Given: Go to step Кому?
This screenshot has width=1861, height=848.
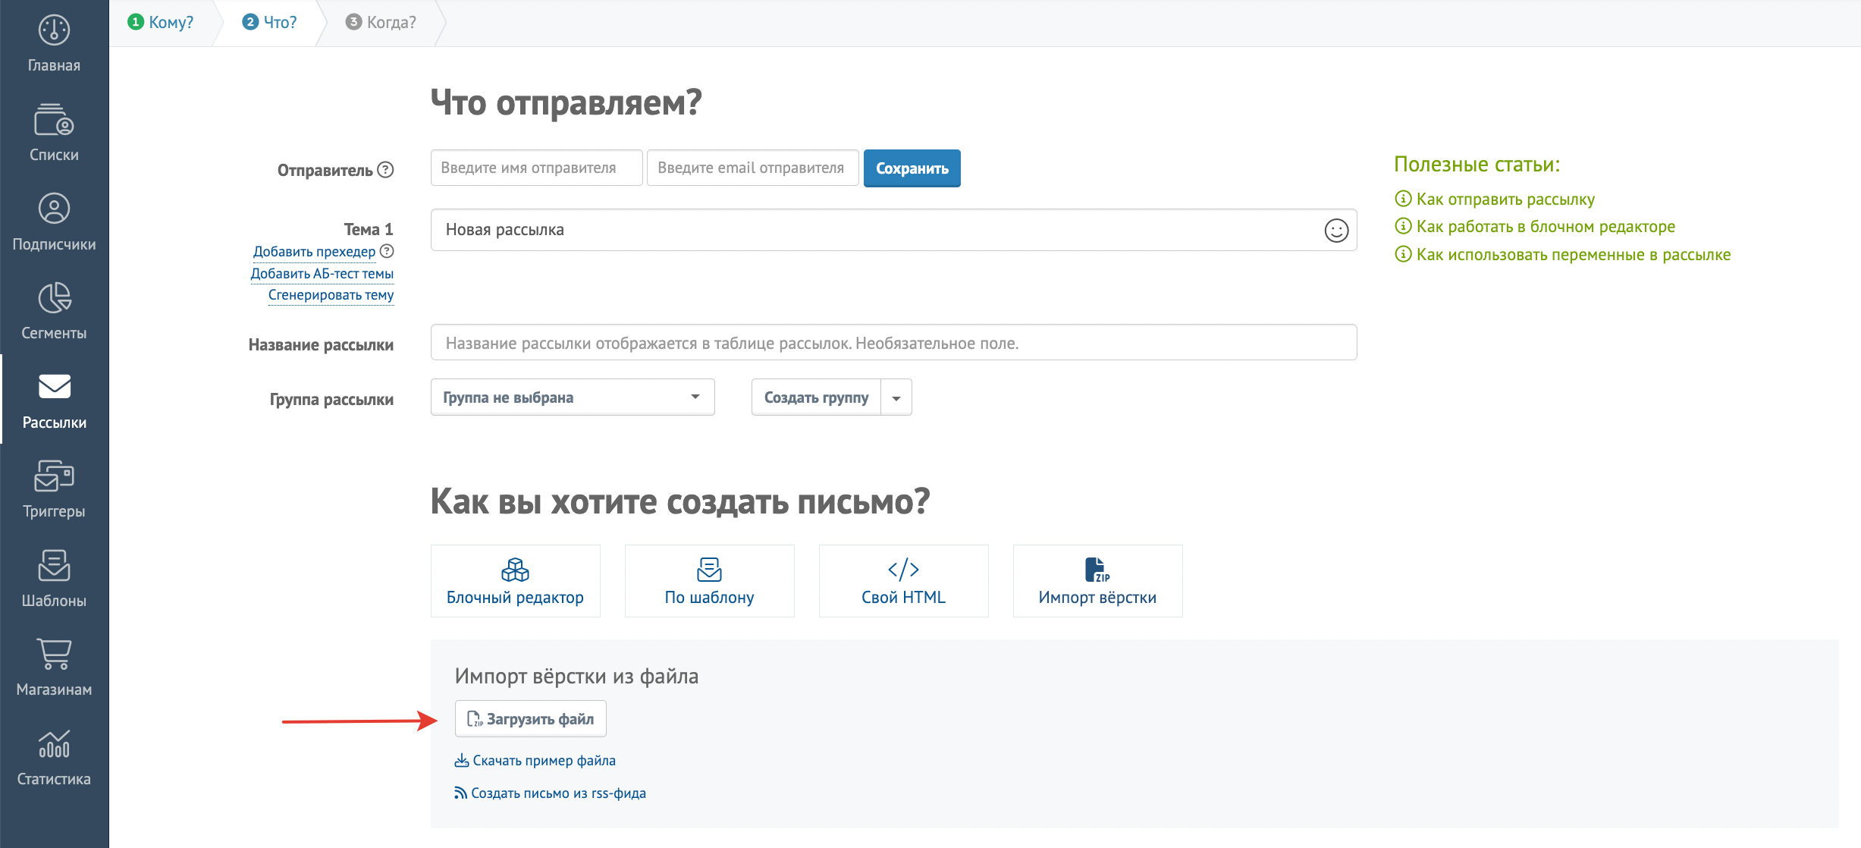Looking at the screenshot, I should pos(161,23).
